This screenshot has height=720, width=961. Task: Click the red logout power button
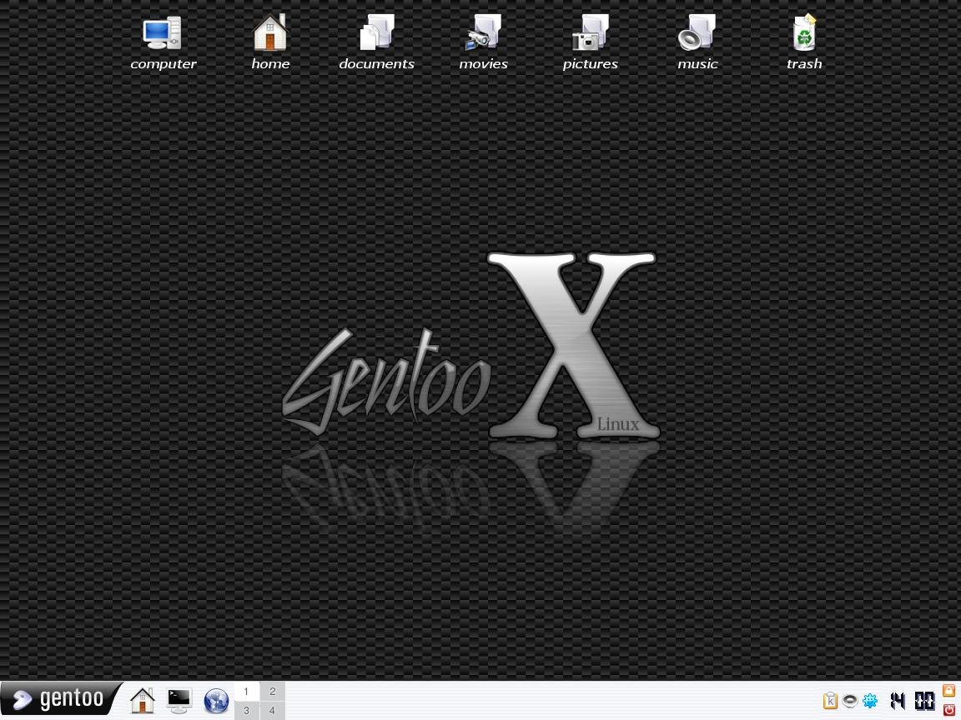pos(948,709)
